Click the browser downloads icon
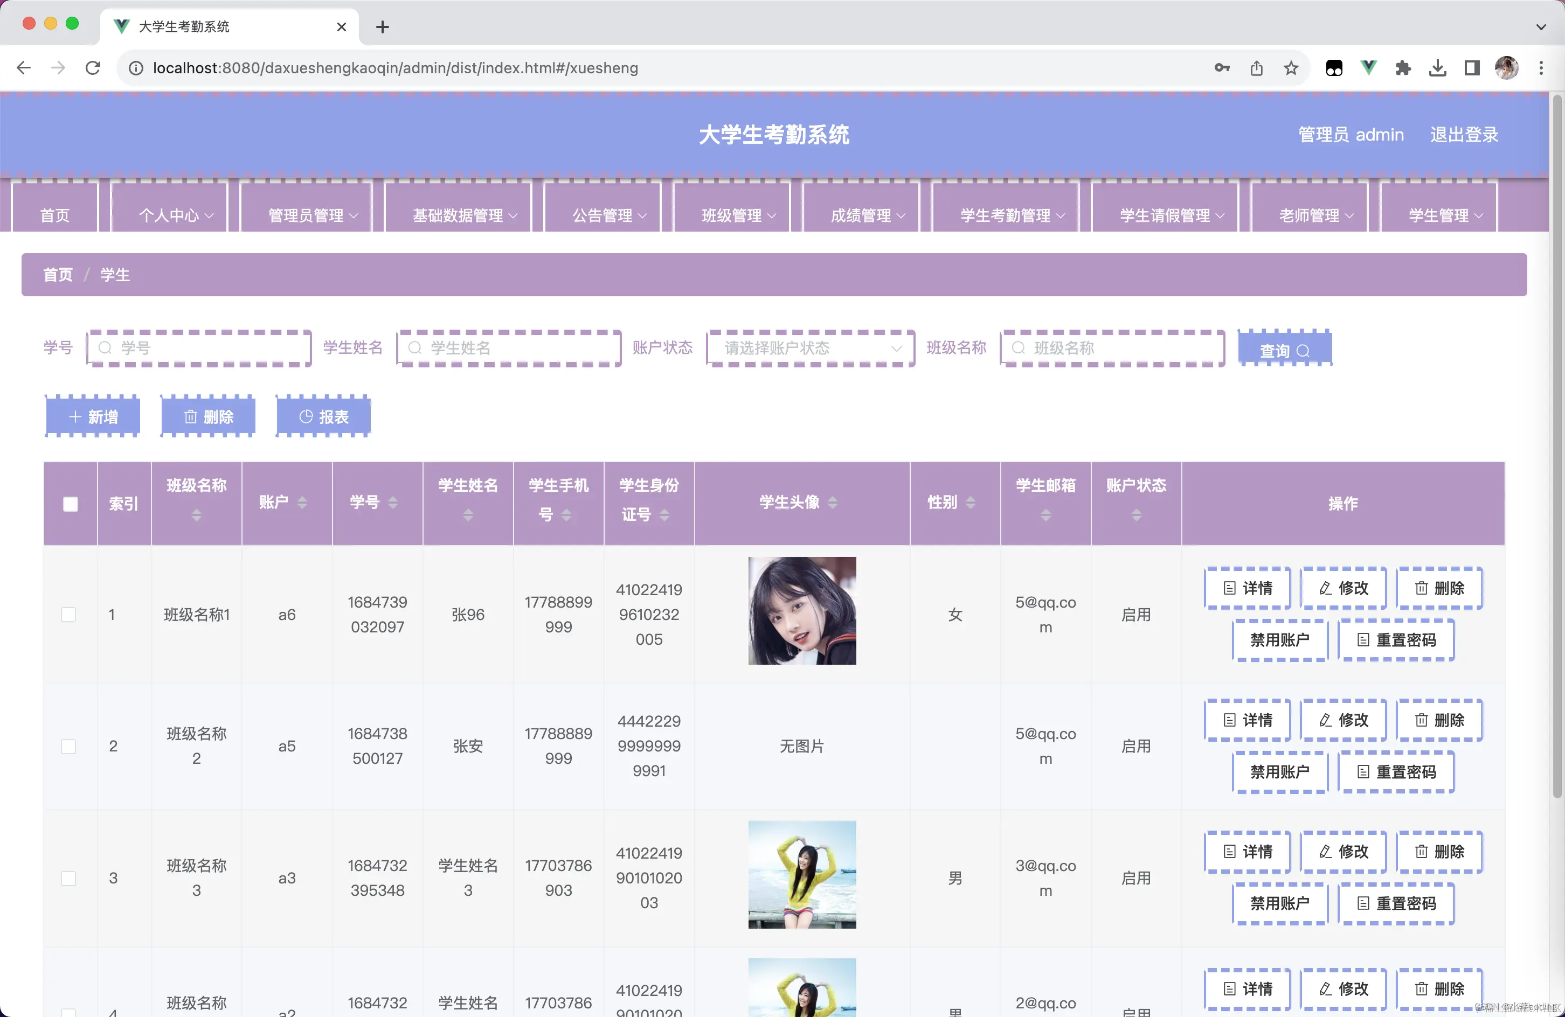The image size is (1565, 1017). [1437, 68]
